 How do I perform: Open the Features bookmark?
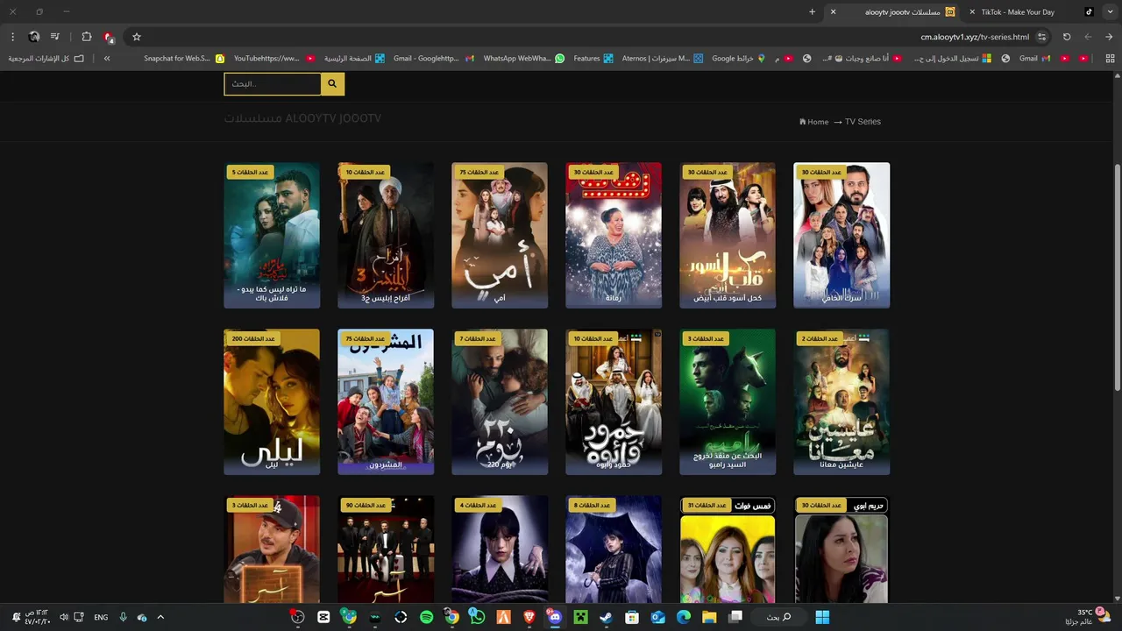(x=593, y=59)
